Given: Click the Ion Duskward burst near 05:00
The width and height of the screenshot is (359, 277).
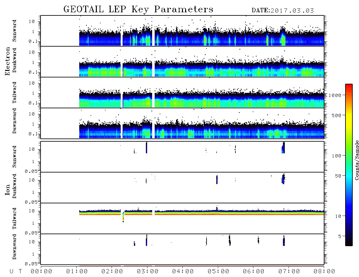Looking at the screenshot, I should [217, 179].
